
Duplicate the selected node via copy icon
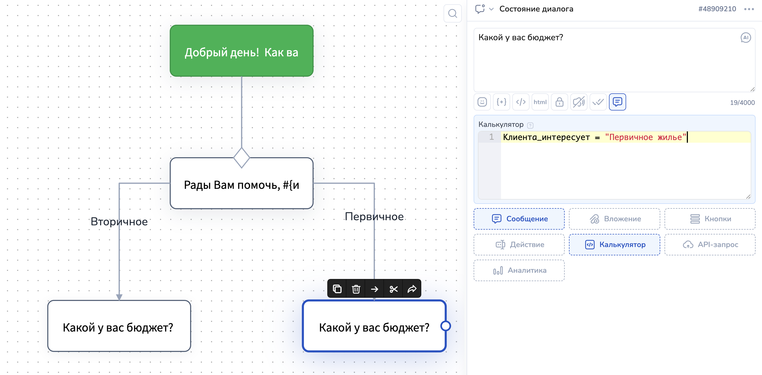(337, 289)
